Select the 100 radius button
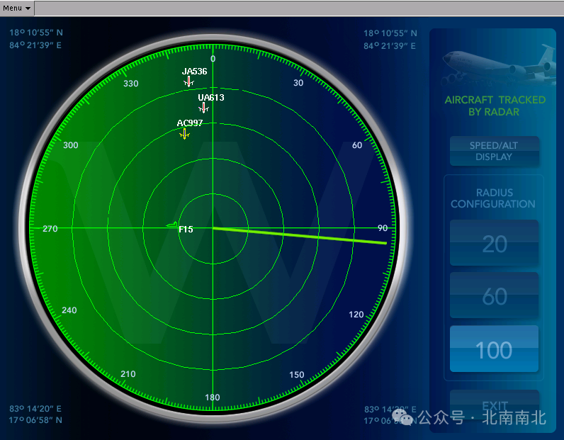The width and height of the screenshot is (564, 440). point(494,349)
